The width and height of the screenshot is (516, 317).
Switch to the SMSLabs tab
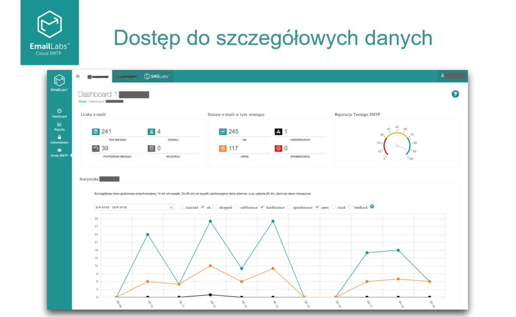[x=157, y=76]
